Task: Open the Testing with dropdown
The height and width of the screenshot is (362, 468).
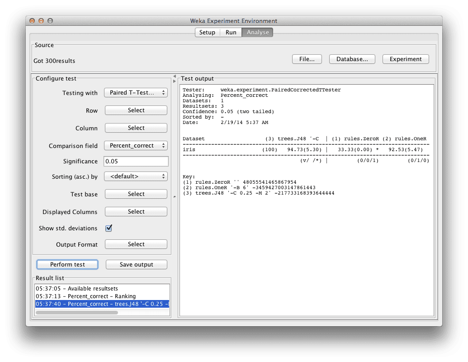Action: [x=136, y=93]
